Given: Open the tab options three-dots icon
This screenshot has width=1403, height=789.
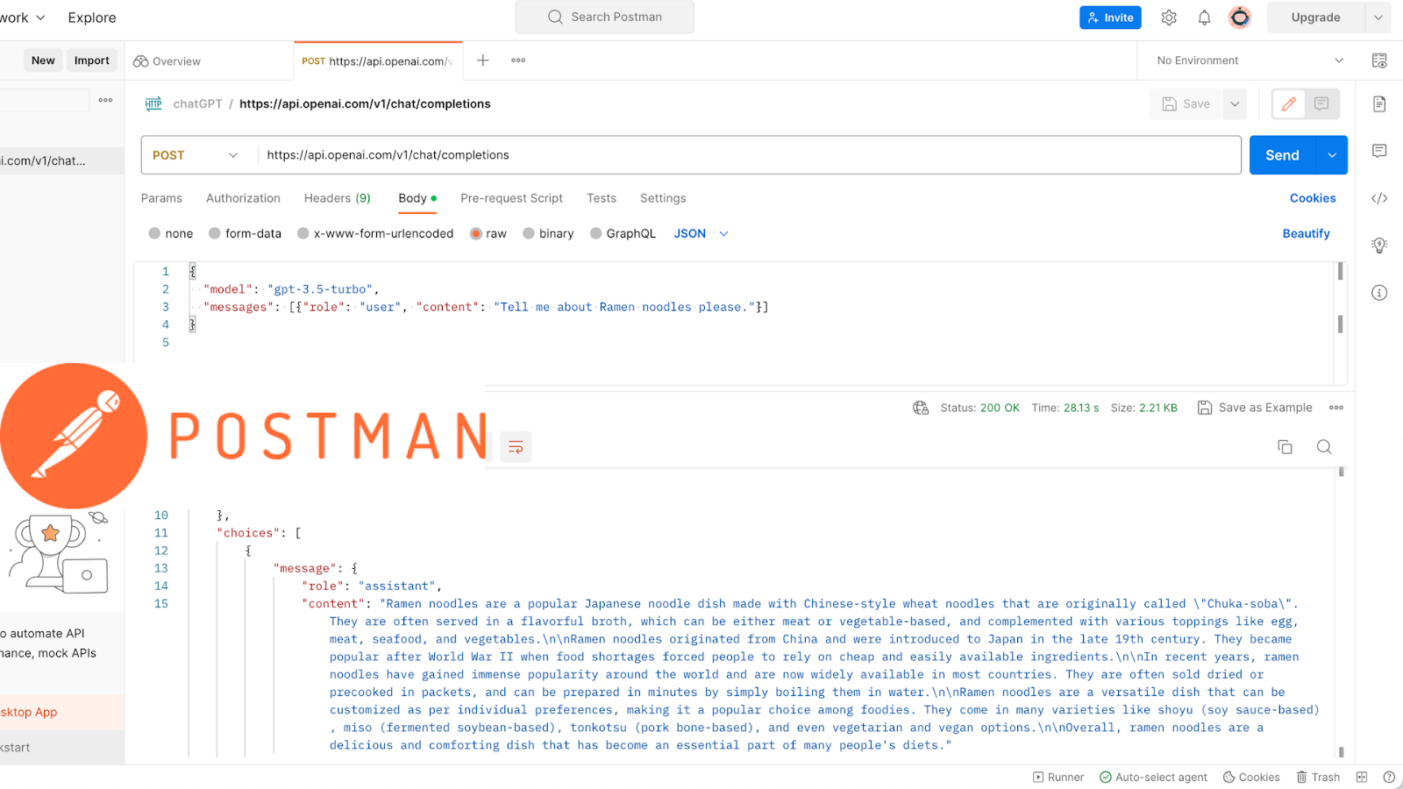Looking at the screenshot, I should tap(518, 60).
